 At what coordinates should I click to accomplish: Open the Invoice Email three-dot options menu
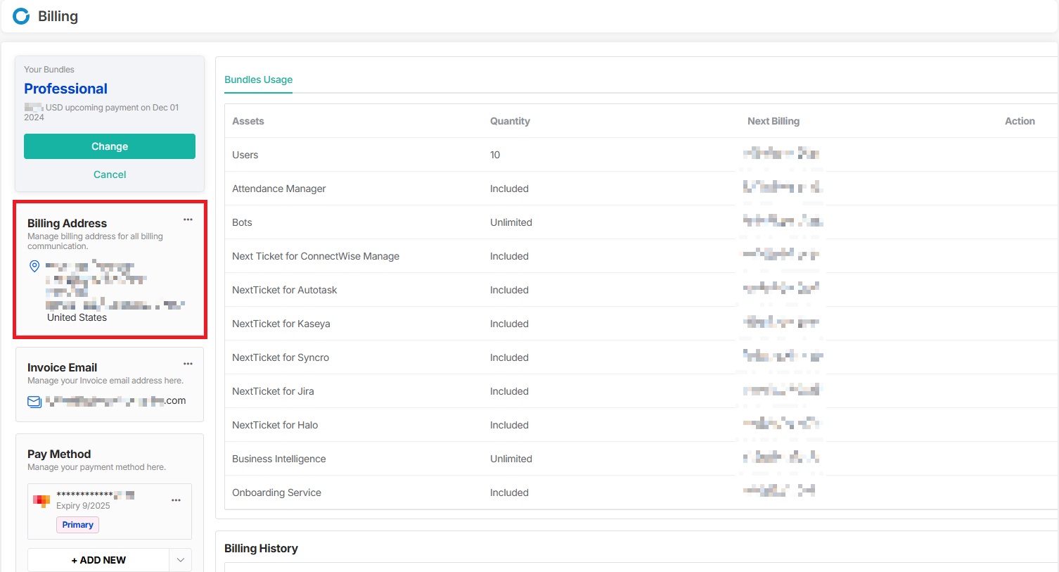tap(188, 364)
